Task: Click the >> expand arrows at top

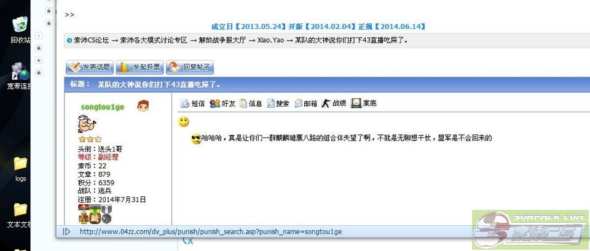Action: point(69,15)
